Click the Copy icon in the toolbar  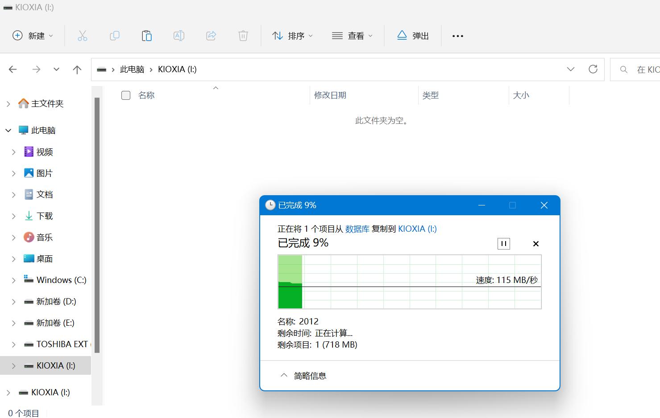(x=115, y=36)
